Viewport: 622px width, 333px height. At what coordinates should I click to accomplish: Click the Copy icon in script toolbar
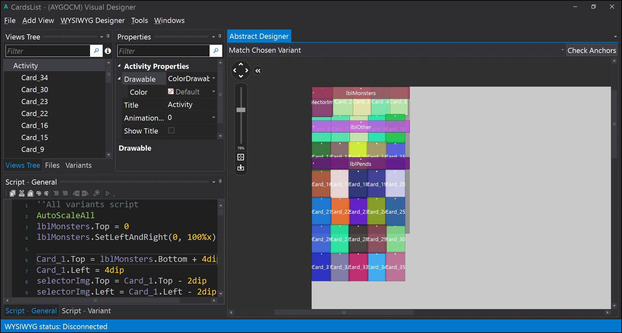pos(13,193)
